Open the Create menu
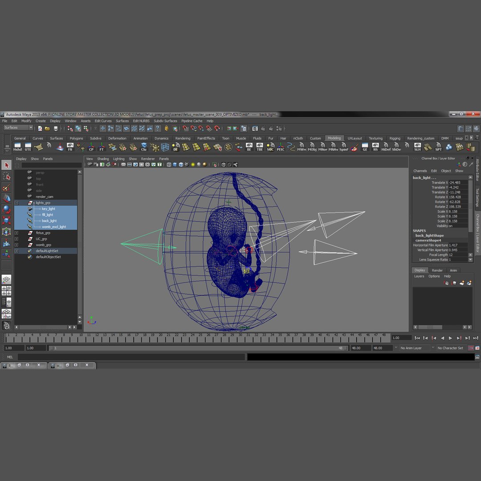The width and height of the screenshot is (481, 481). coord(41,121)
